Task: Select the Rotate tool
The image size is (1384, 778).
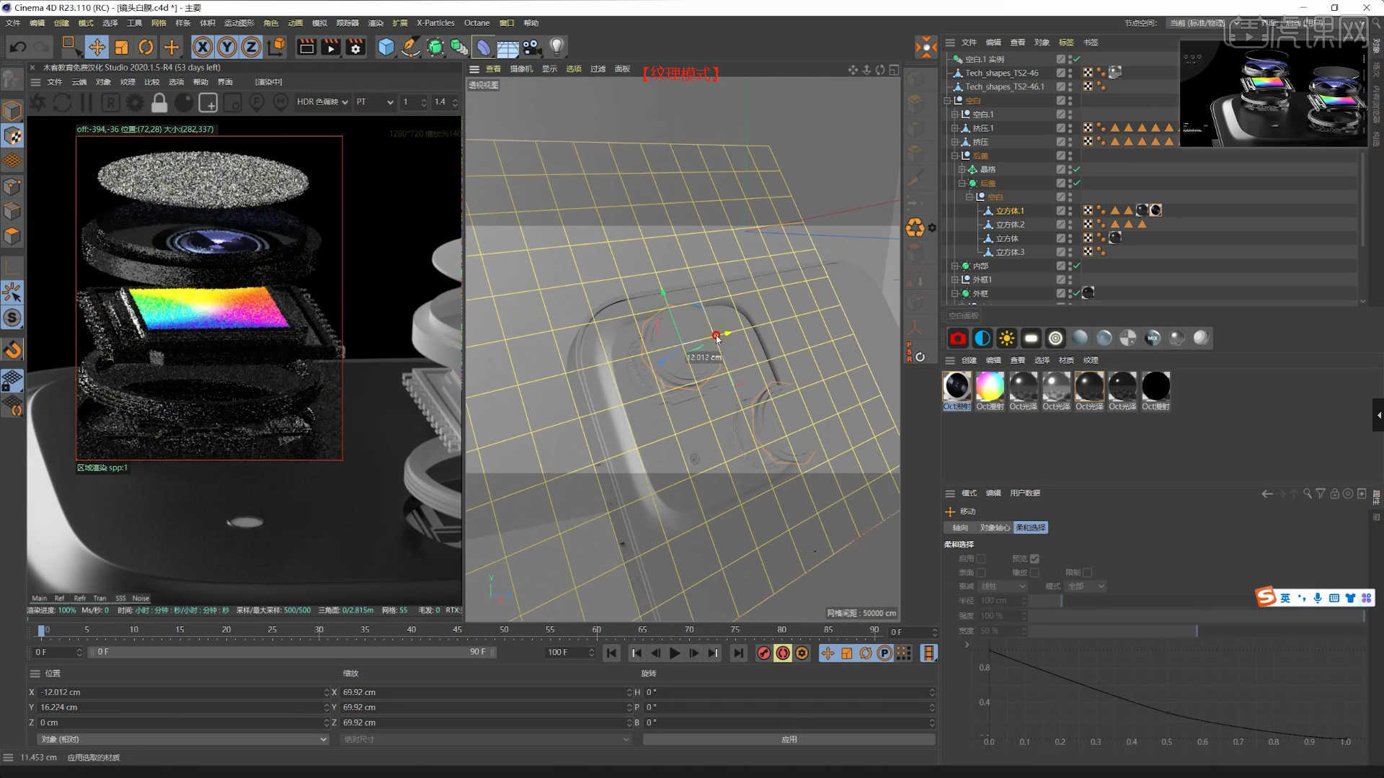Action: pos(146,47)
